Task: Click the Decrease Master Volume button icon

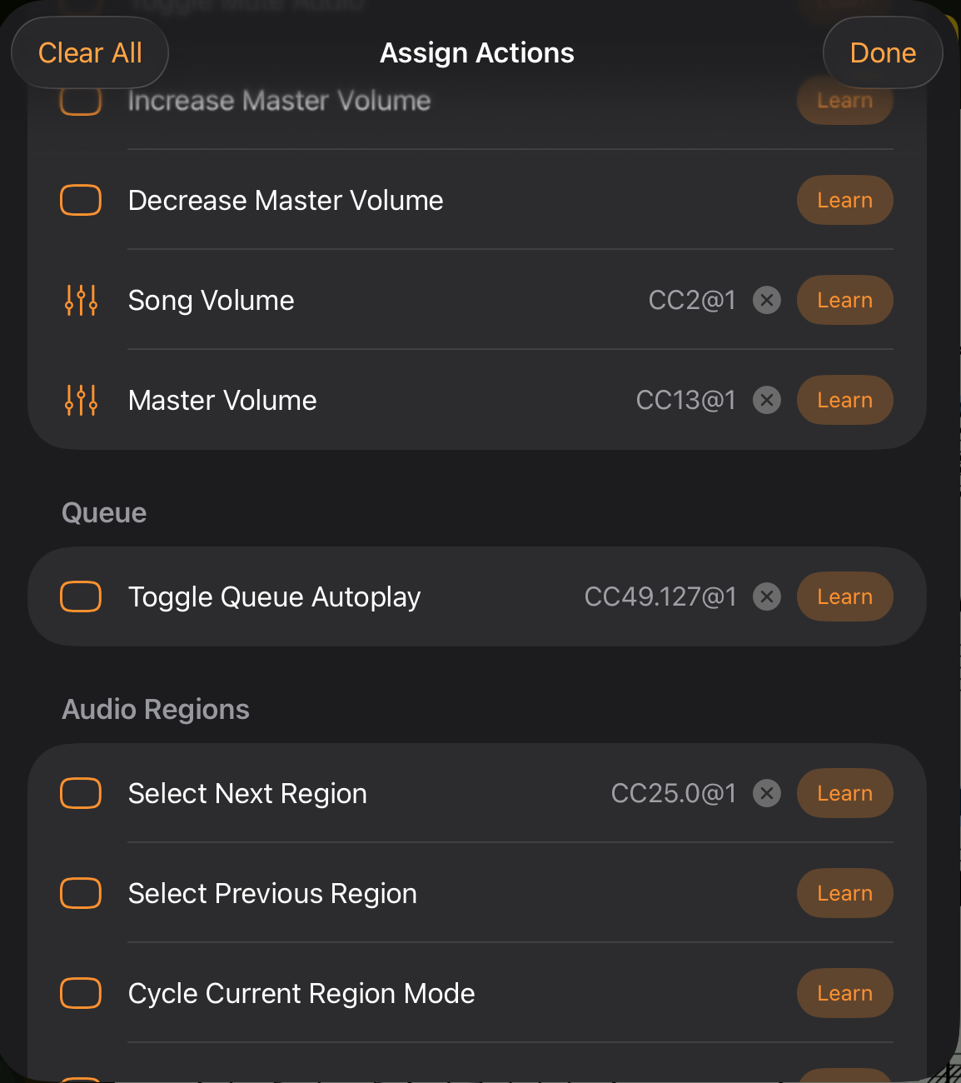Action: (x=82, y=200)
